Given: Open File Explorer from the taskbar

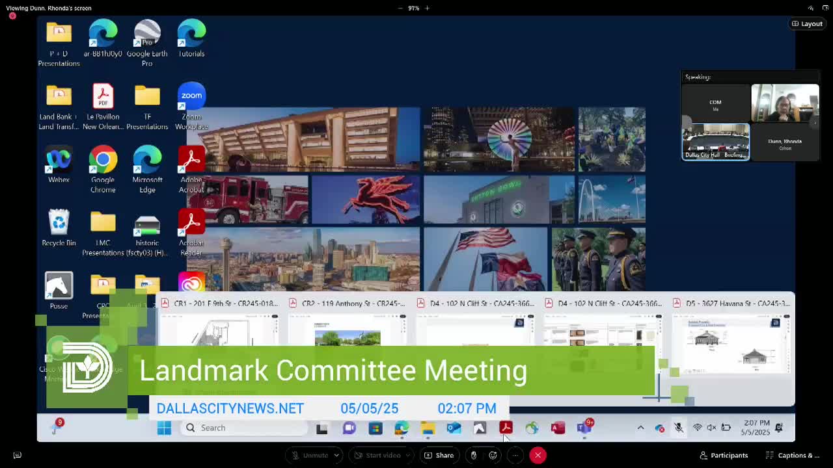Looking at the screenshot, I should tap(428, 428).
